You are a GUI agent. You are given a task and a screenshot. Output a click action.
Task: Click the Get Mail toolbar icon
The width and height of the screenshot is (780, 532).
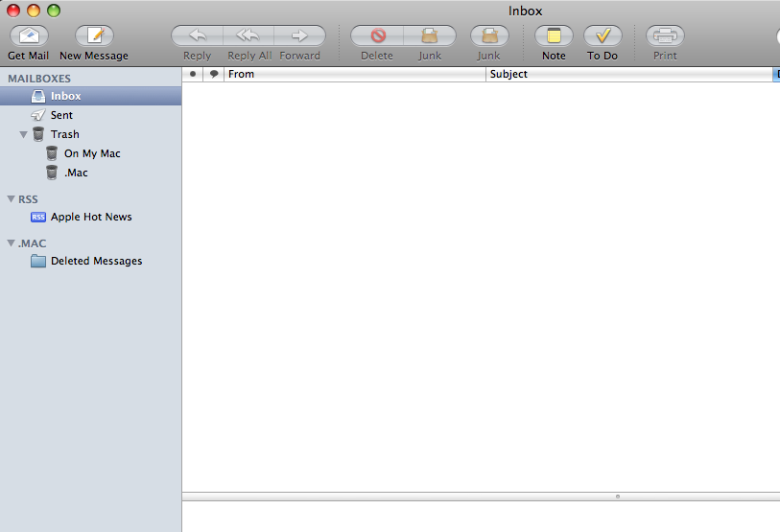(29, 35)
